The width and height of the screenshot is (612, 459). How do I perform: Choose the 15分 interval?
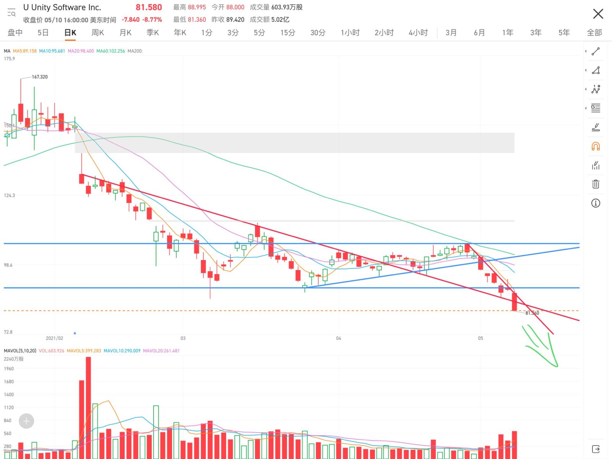coord(288,33)
